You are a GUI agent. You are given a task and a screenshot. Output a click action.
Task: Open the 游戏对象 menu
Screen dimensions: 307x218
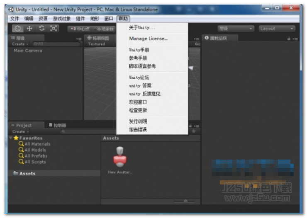62,19
